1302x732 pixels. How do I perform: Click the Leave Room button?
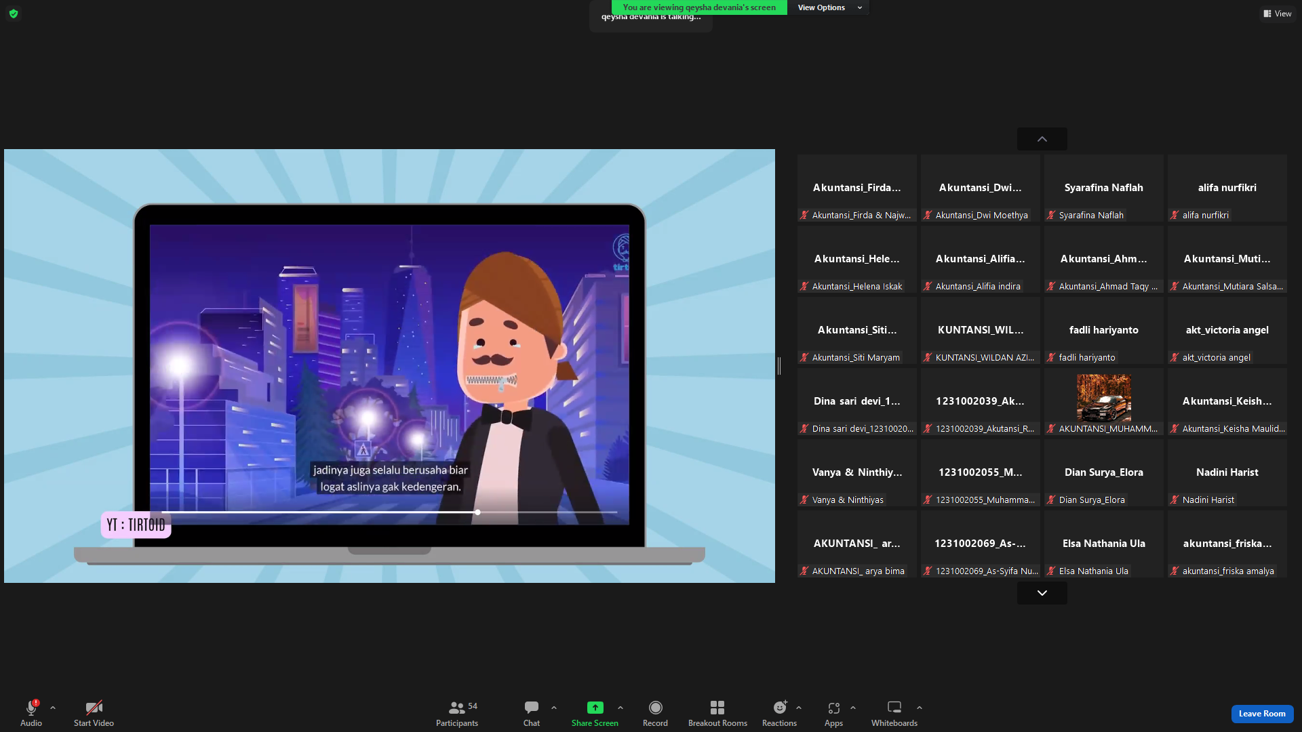1262,714
